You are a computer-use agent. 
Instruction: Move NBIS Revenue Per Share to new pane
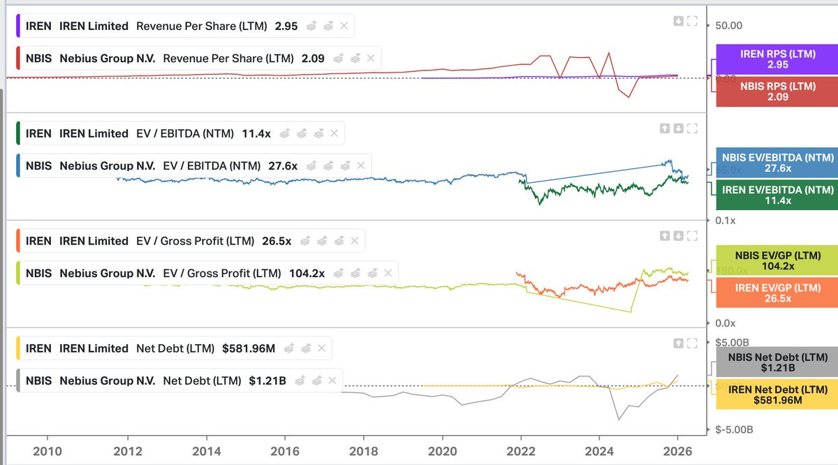tap(339, 59)
